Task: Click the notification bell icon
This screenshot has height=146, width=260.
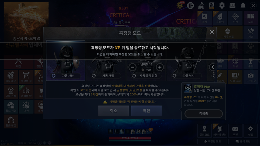Action: 243,6
